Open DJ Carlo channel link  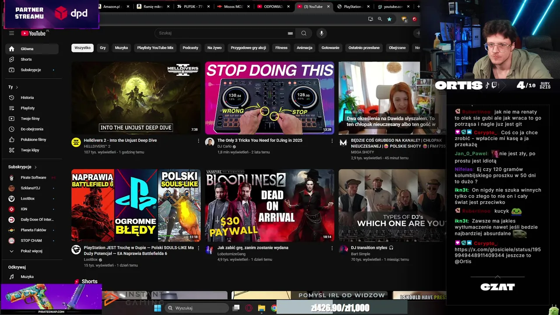[224, 147]
